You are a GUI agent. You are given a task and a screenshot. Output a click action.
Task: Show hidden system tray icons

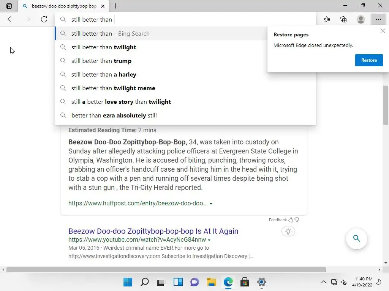coord(324,282)
